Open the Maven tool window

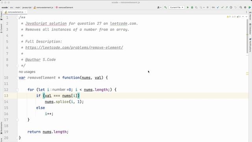[250, 16]
